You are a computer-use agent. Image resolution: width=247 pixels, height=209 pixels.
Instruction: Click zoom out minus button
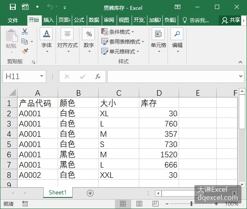point(167,204)
